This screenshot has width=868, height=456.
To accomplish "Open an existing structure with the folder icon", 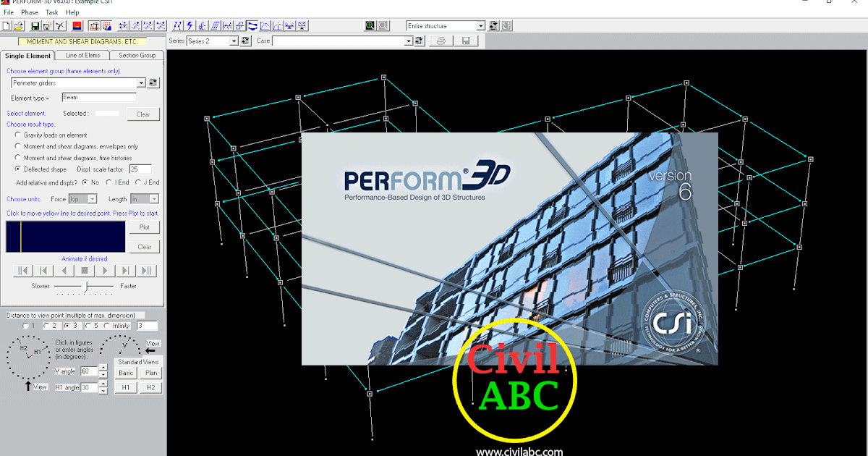I will click(x=19, y=25).
